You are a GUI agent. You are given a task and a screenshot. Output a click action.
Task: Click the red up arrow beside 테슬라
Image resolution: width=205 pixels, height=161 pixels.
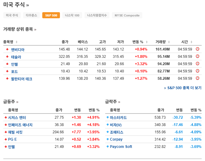[7, 57]
